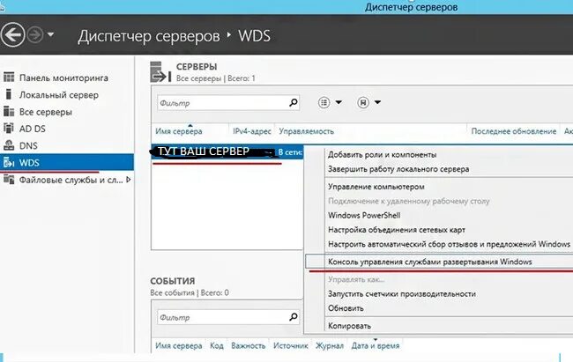Select DNS in the sidebar
The height and width of the screenshot is (362, 573).
click(28, 145)
